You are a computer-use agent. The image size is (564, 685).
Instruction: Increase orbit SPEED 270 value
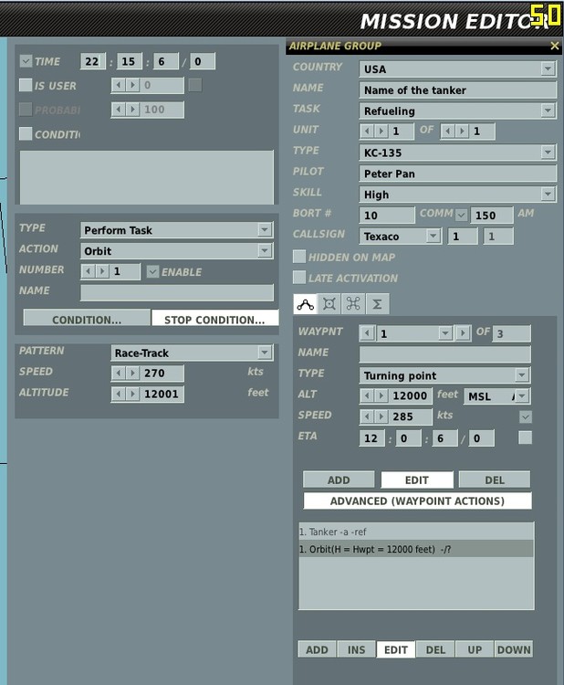tap(132, 373)
